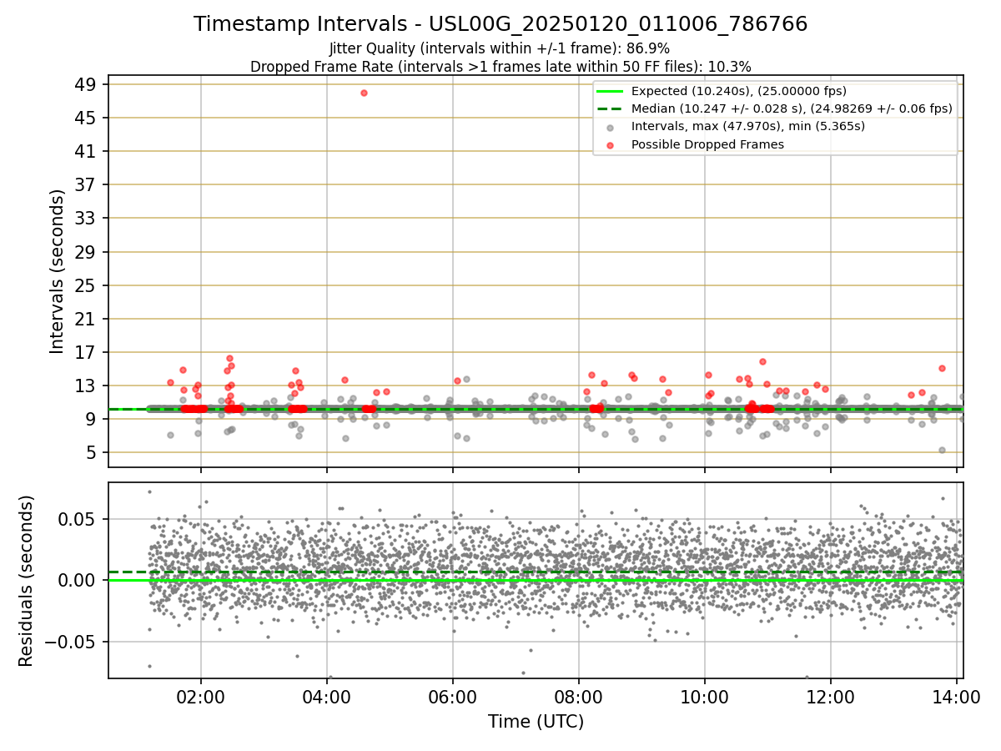Click the '10:00' x-axis tick label
This screenshot has height=751, width=1001.
point(704,698)
